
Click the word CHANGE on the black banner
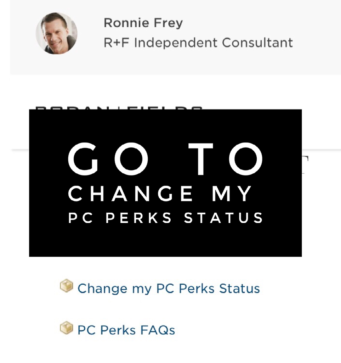coord(131,194)
